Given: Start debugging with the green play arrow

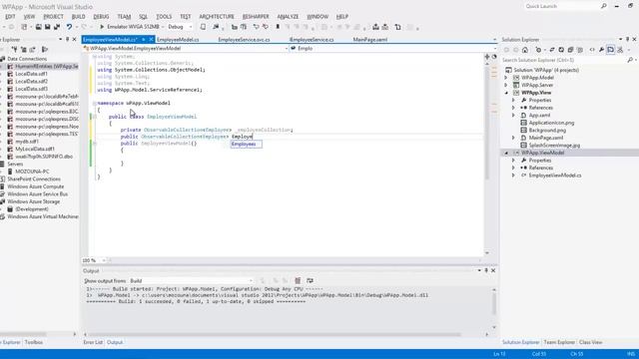Looking at the screenshot, I should pos(102,27).
